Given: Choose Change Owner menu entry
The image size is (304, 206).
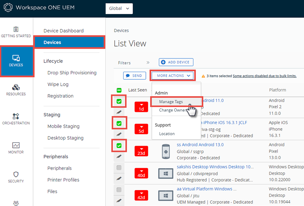Looking at the screenshot, I should click(x=173, y=110).
